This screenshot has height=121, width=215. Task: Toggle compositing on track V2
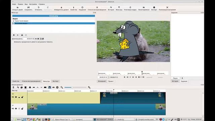19,97
